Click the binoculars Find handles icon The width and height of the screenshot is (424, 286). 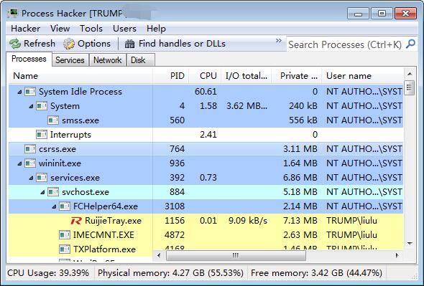(129, 44)
